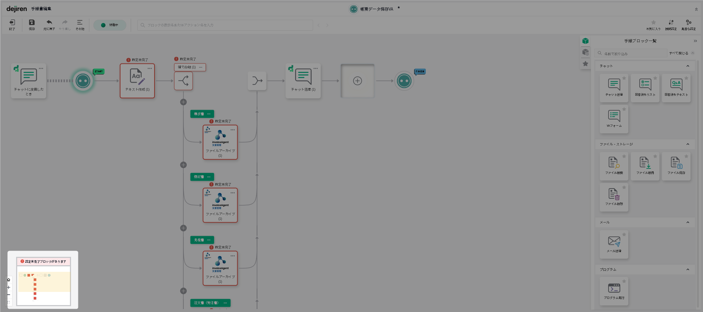
Task: Switch to the favorites star sidebar tab
Action: point(585,64)
